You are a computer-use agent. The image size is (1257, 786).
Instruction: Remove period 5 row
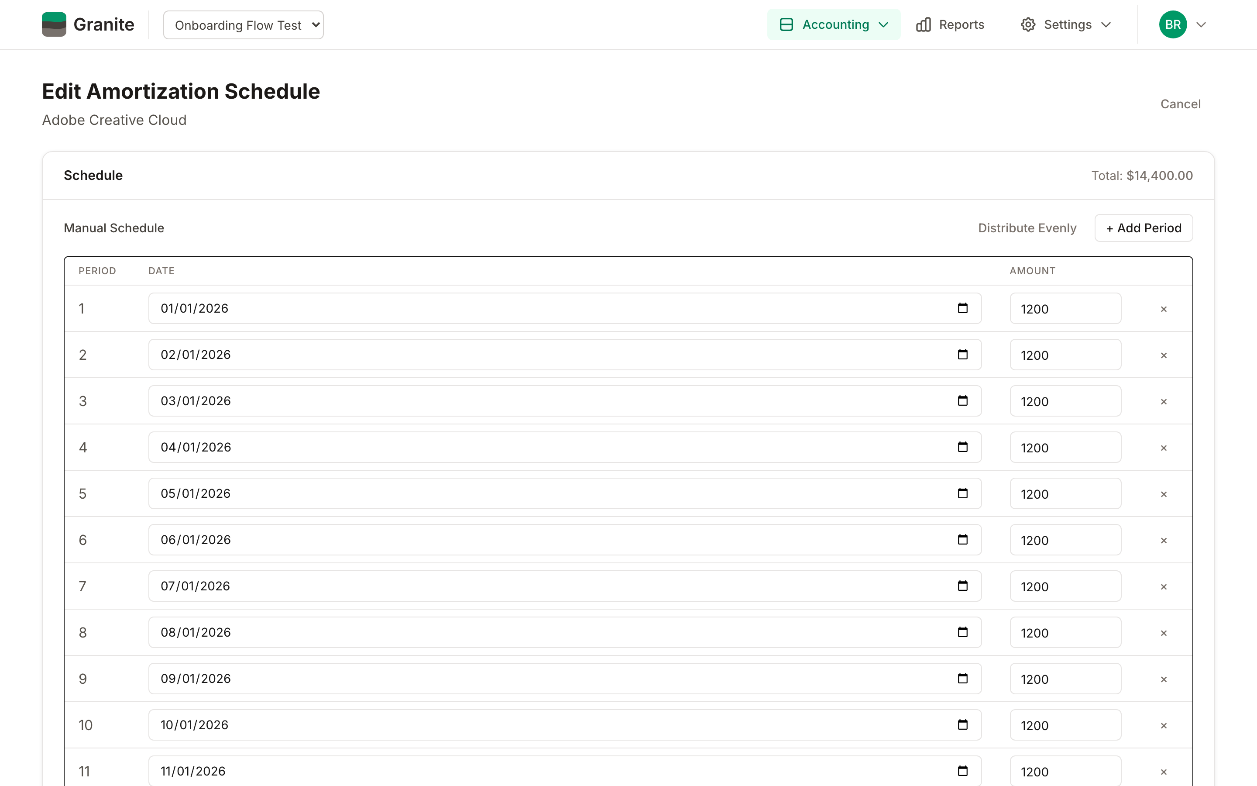(1164, 494)
